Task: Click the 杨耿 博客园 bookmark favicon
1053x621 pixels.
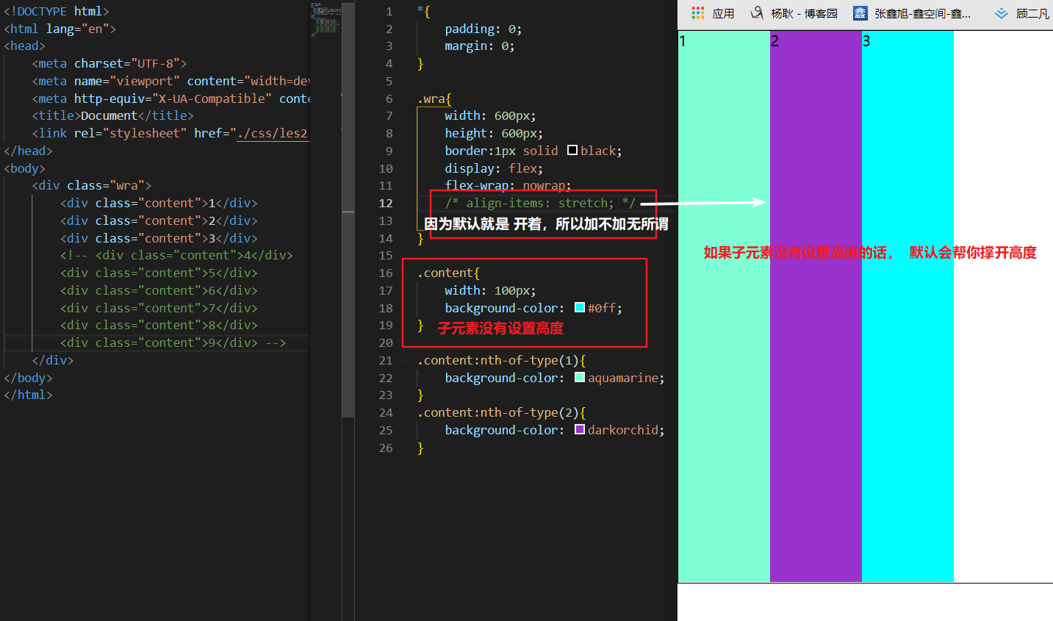Action: click(757, 13)
